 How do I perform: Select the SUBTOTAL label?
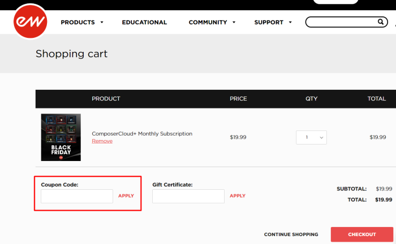(351, 189)
